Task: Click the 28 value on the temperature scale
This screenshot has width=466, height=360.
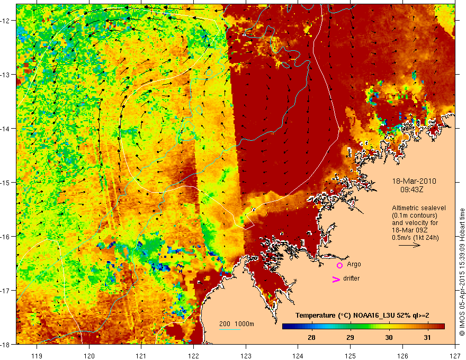Action: [311, 337]
